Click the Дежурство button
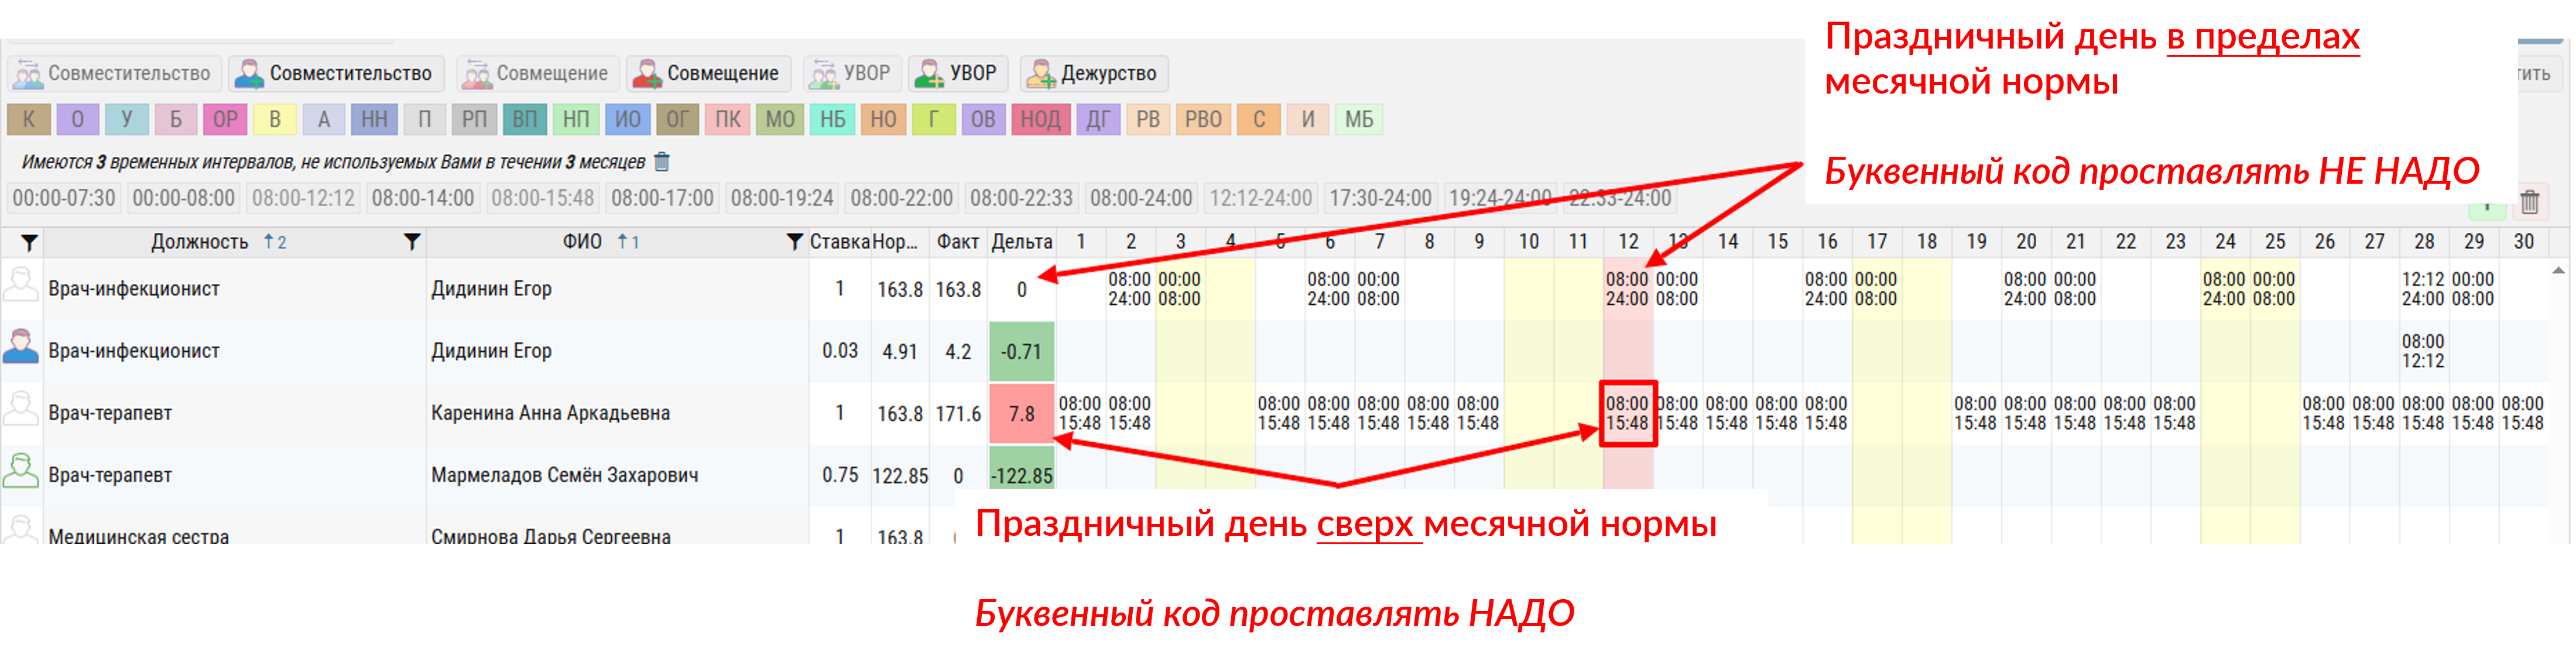The height and width of the screenshot is (657, 2576). coord(1094,74)
